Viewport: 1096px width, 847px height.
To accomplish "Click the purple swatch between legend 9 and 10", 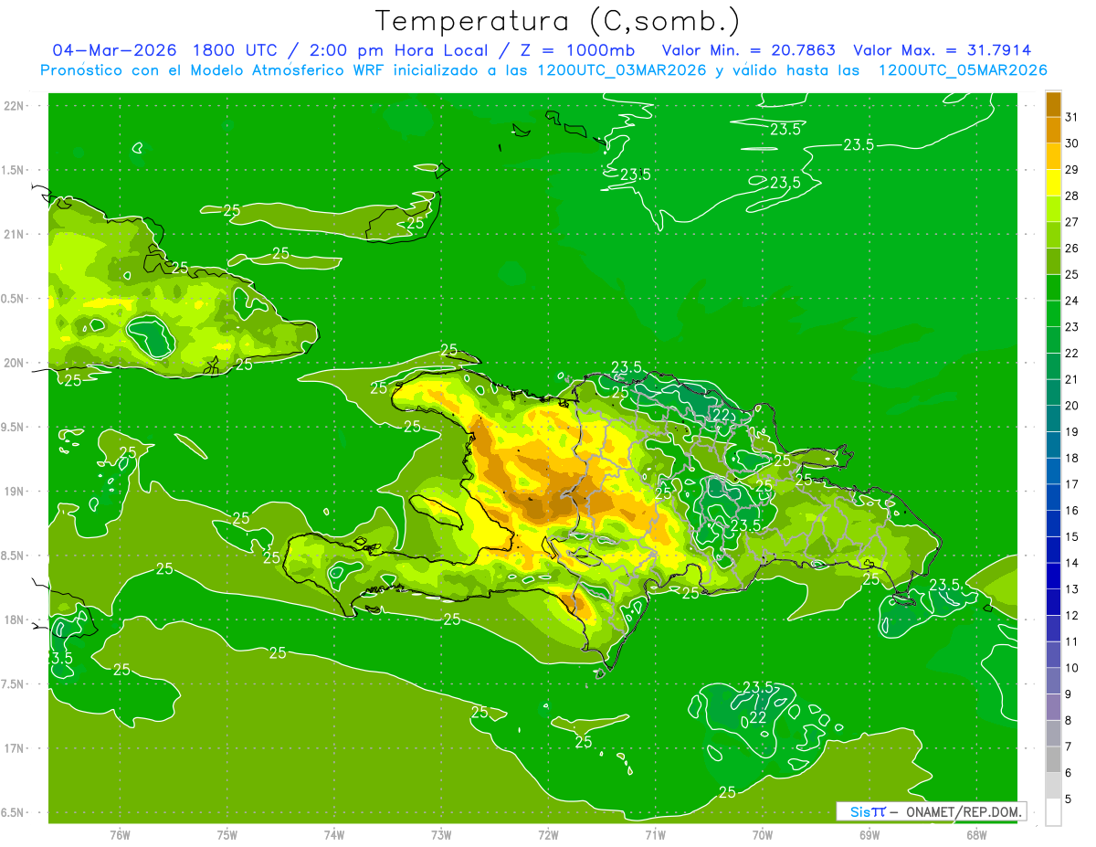I will pyautogui.click(x=1053, y=681).
